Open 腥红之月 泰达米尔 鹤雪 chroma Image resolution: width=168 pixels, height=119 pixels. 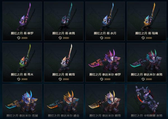pos(105,102)
